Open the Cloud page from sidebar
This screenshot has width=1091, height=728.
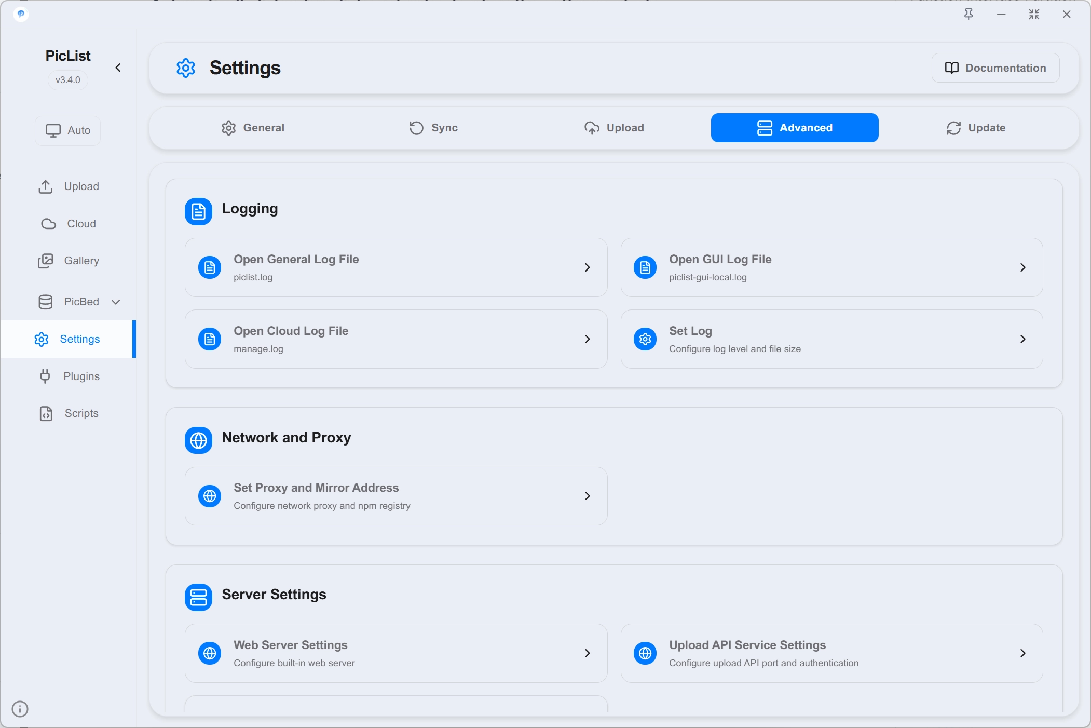tap(68, 224)
